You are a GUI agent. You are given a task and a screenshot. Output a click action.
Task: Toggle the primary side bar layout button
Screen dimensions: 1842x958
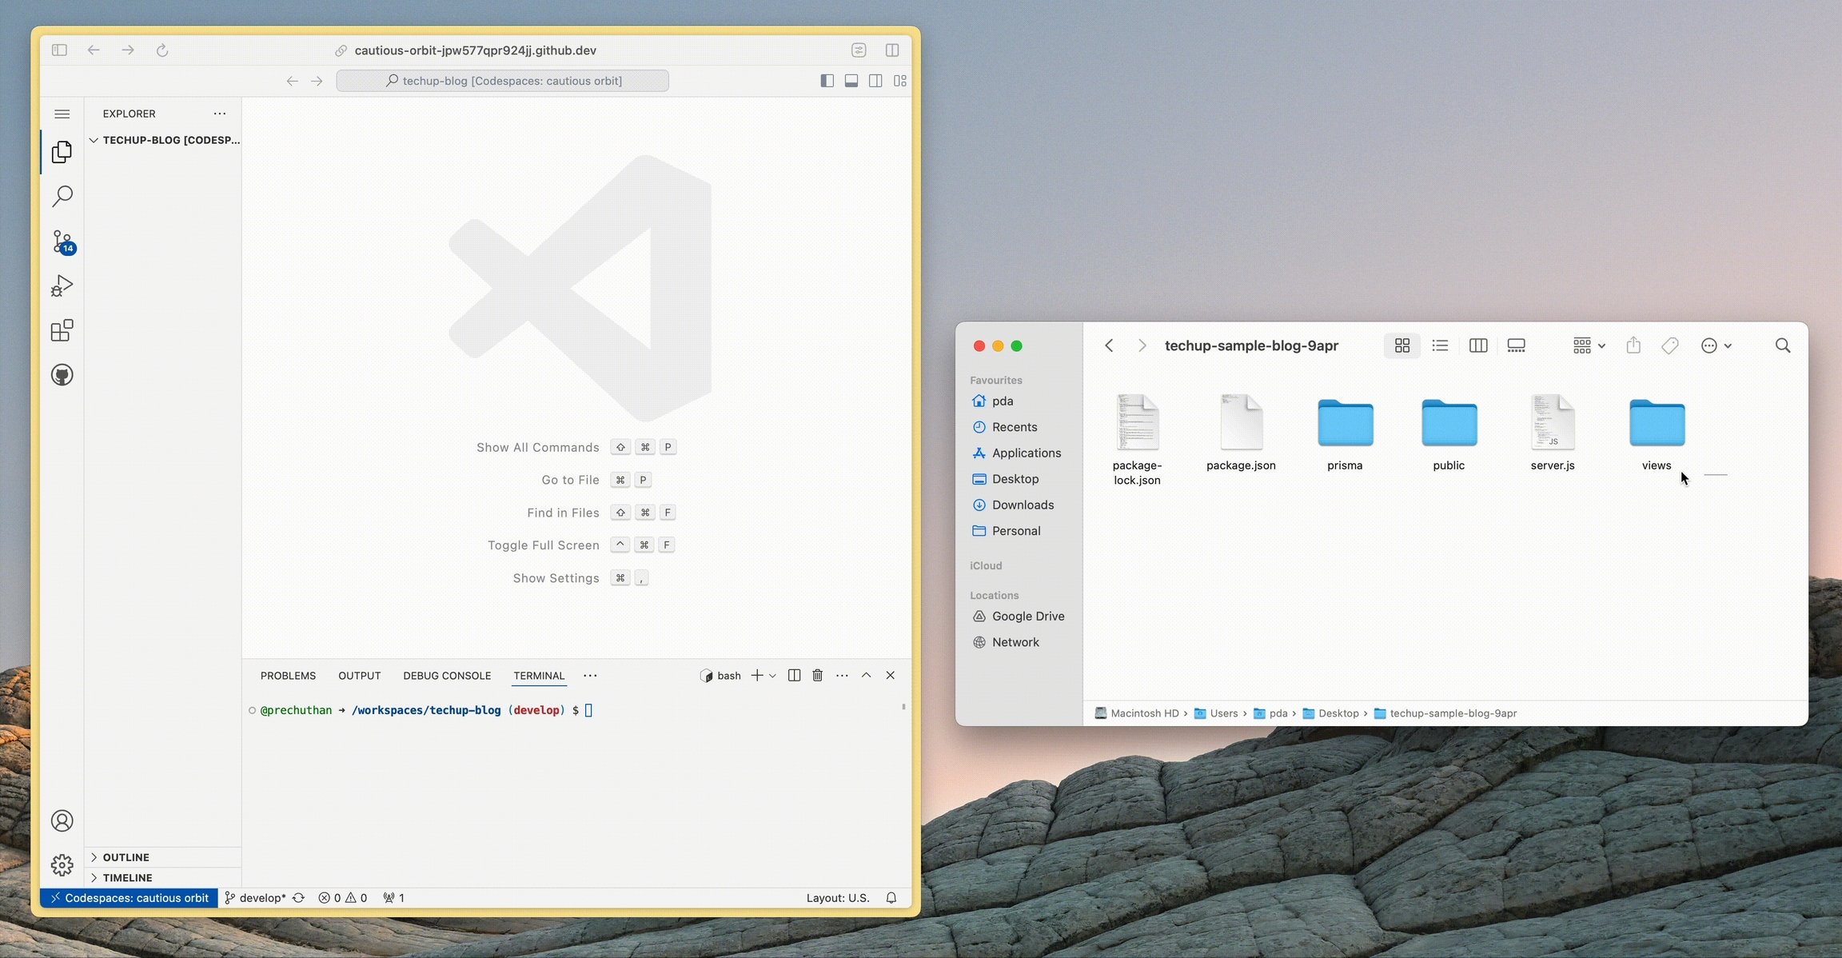pyautogui.click(x=827, y=81)
